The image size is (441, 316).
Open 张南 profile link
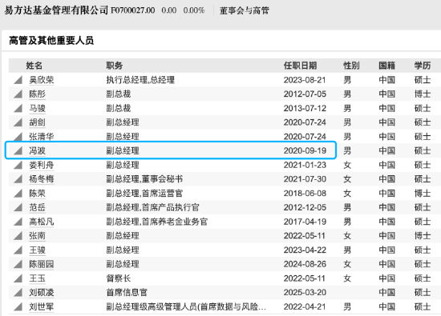point(38,236)
